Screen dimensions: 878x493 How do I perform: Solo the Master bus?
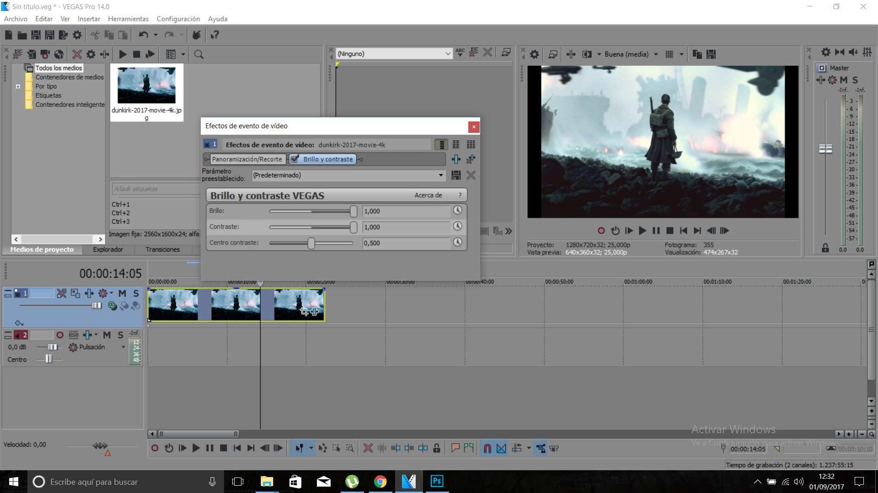coord(855,80)
